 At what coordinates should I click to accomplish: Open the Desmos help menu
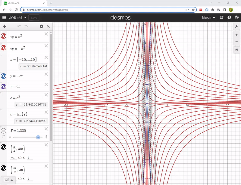pos(229,17)
